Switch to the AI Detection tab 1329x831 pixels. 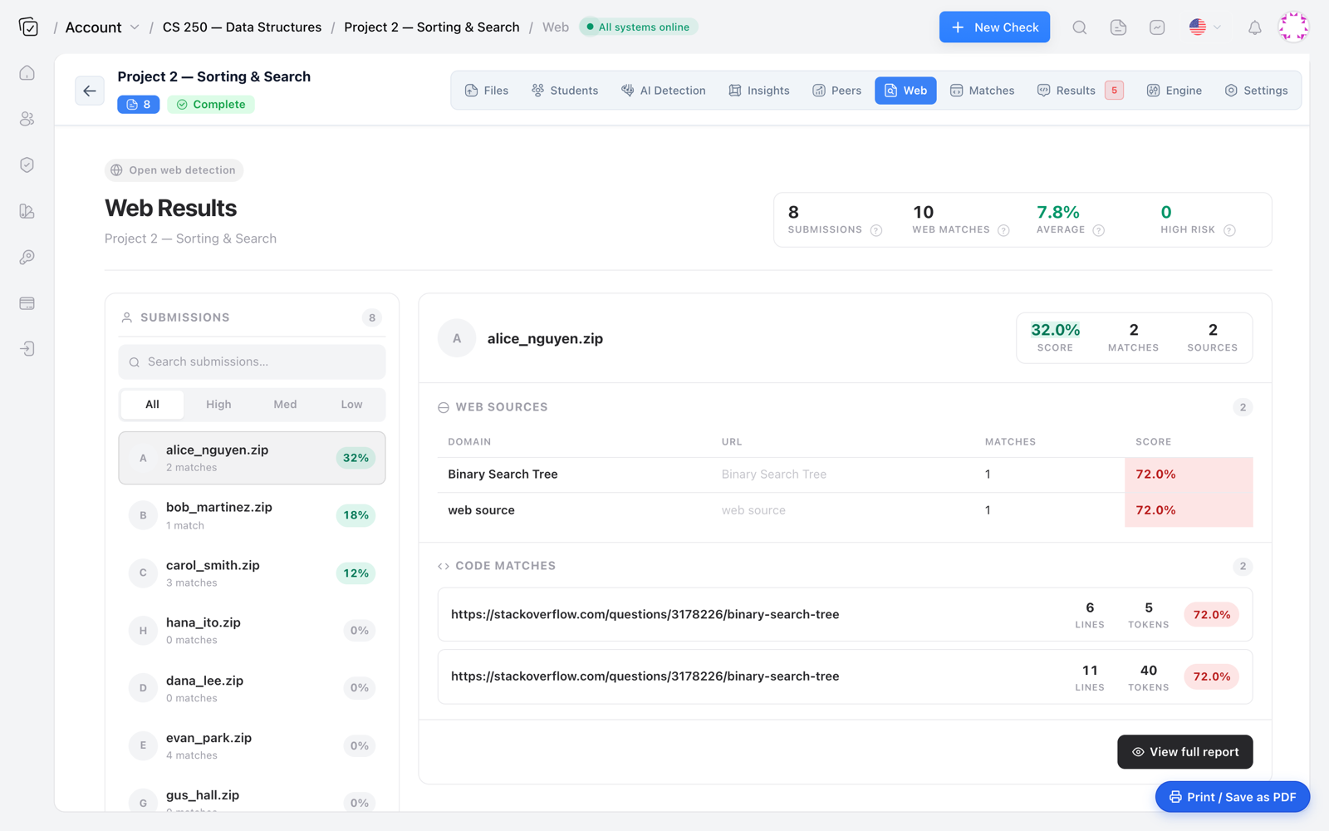[x=664, y=91]
